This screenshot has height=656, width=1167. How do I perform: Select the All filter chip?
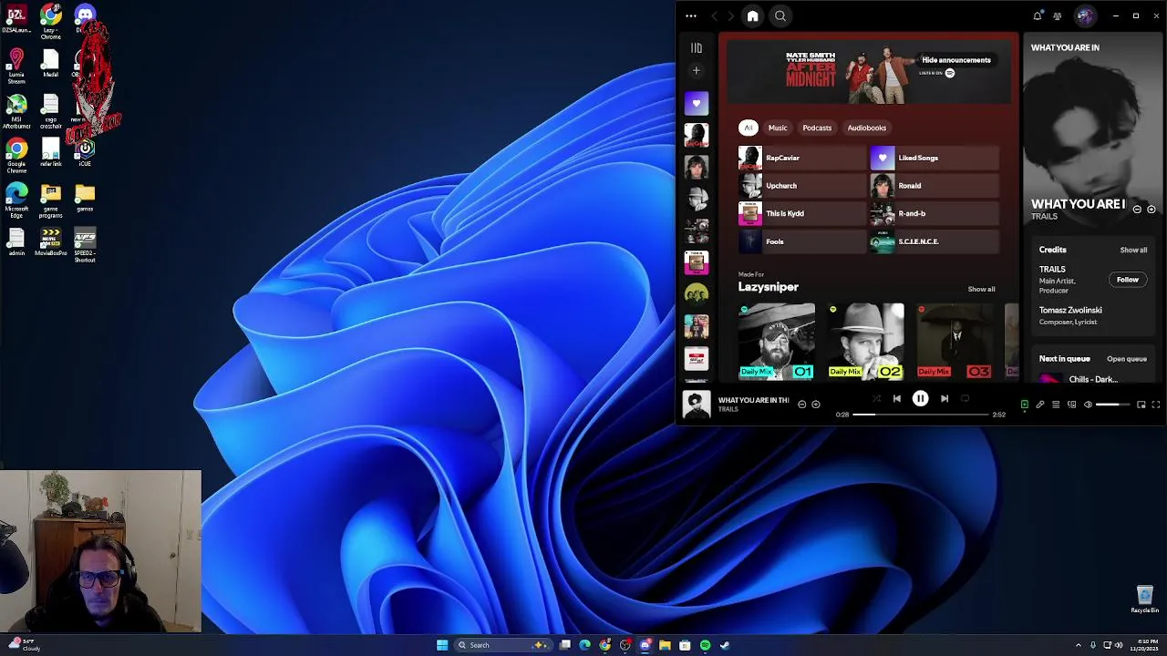click(x=748, y=128)
